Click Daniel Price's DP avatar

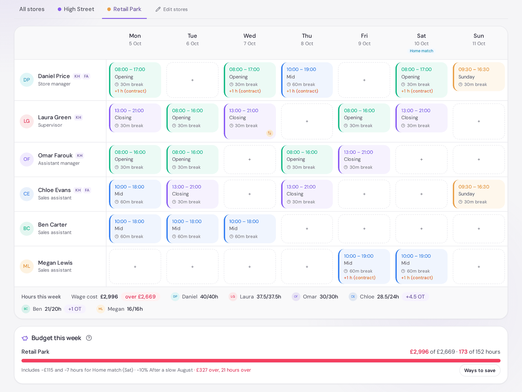point(27,80)
